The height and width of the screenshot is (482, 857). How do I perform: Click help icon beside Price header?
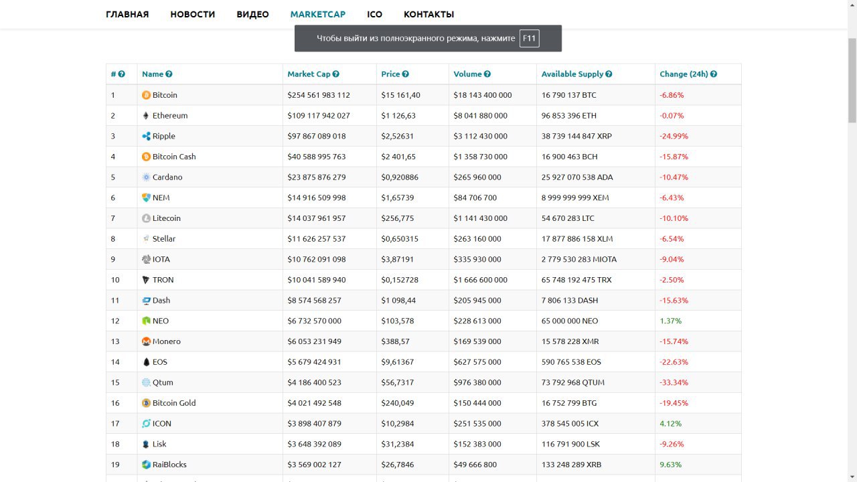point(405,74)
